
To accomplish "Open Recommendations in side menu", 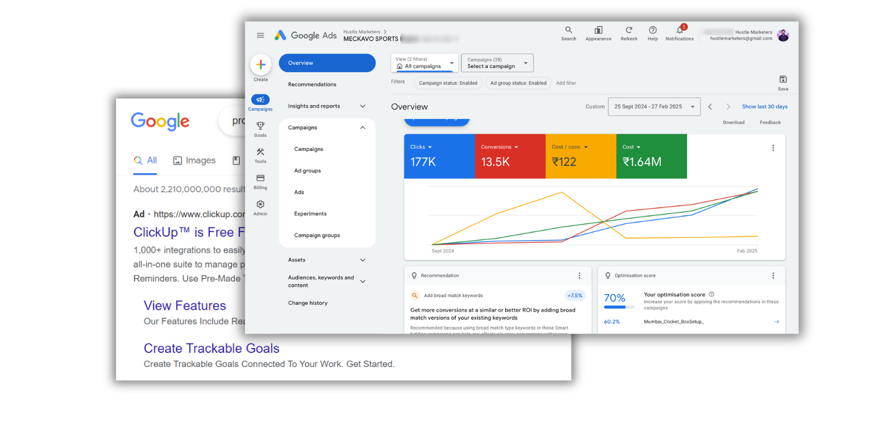I will 312,84.
